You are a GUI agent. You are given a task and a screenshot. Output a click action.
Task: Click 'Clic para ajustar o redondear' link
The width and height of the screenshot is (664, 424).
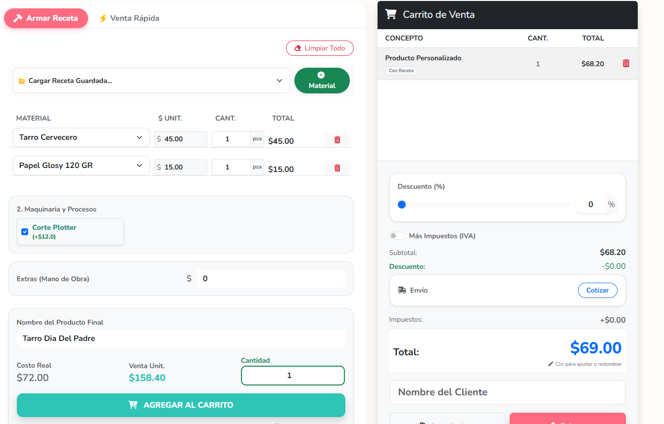coord(588,364)
